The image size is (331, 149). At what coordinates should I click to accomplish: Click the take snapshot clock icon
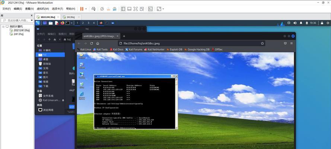(103, 9)
